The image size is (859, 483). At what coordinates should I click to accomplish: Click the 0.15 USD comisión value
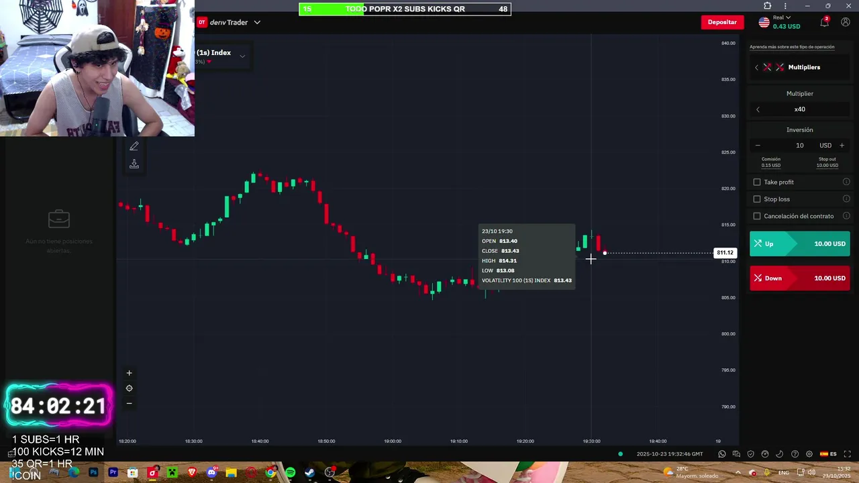[771, 166]
